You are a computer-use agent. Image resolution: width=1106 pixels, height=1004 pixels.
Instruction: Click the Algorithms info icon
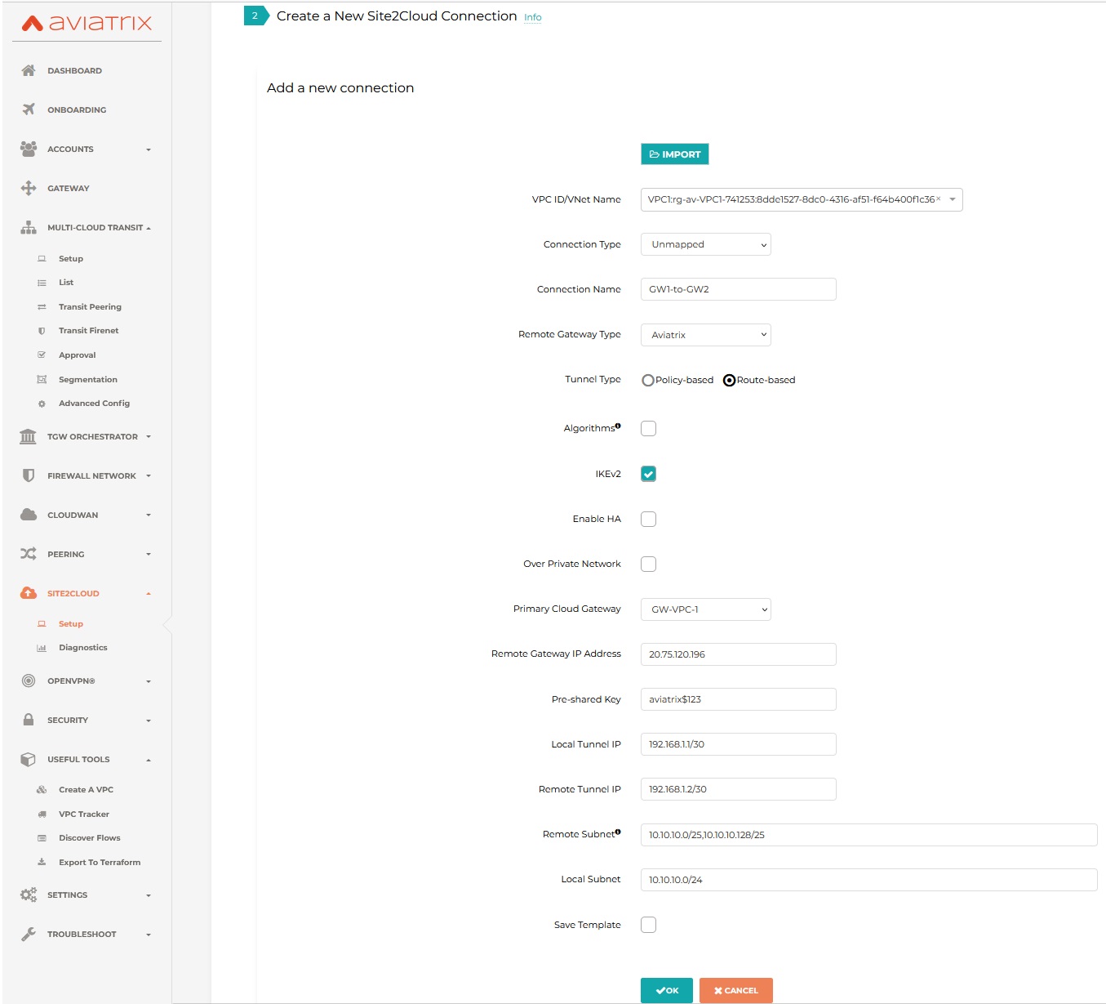pyautogui.click(x=618, y=426)
